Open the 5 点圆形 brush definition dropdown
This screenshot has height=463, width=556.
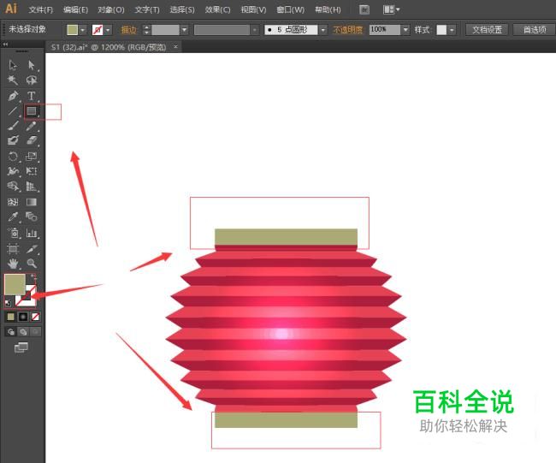tap(323, 30)
